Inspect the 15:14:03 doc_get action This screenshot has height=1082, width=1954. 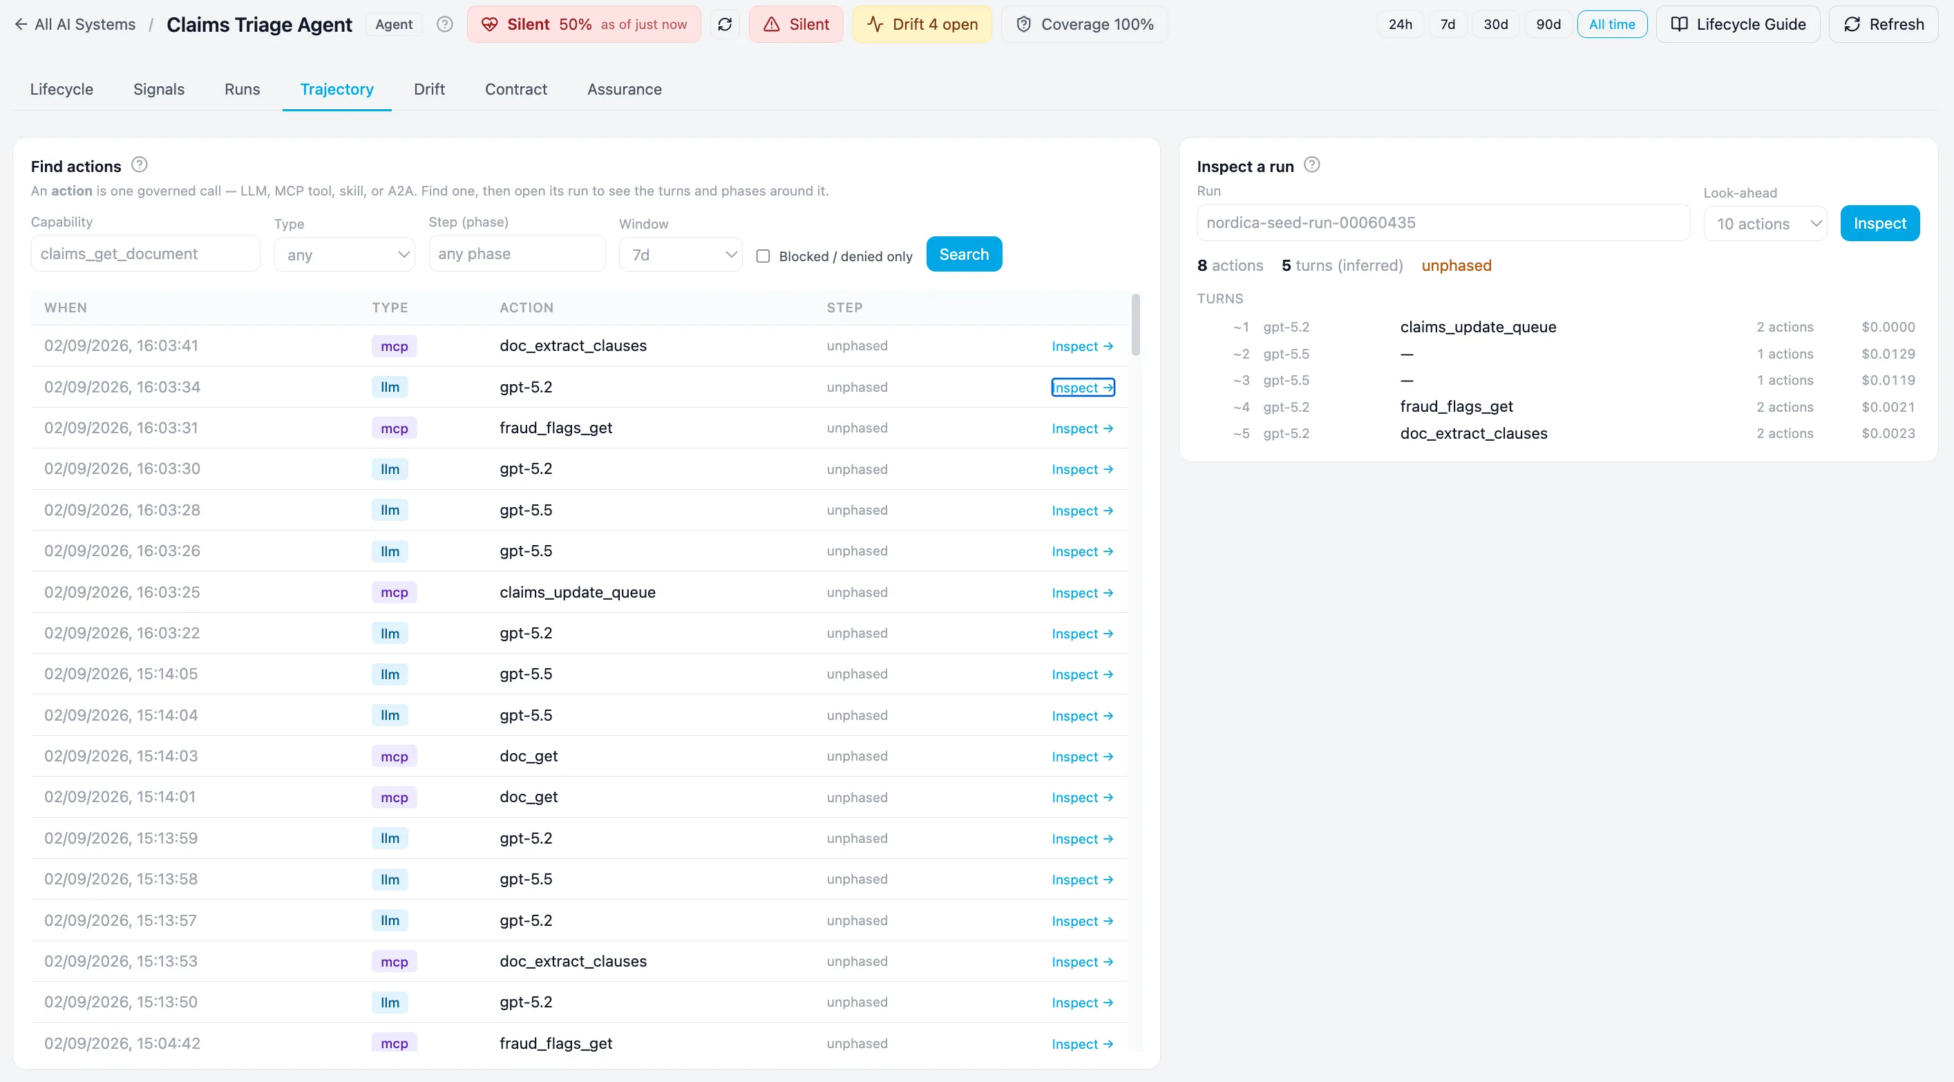pyautogui.click(x=1082, y=757)
